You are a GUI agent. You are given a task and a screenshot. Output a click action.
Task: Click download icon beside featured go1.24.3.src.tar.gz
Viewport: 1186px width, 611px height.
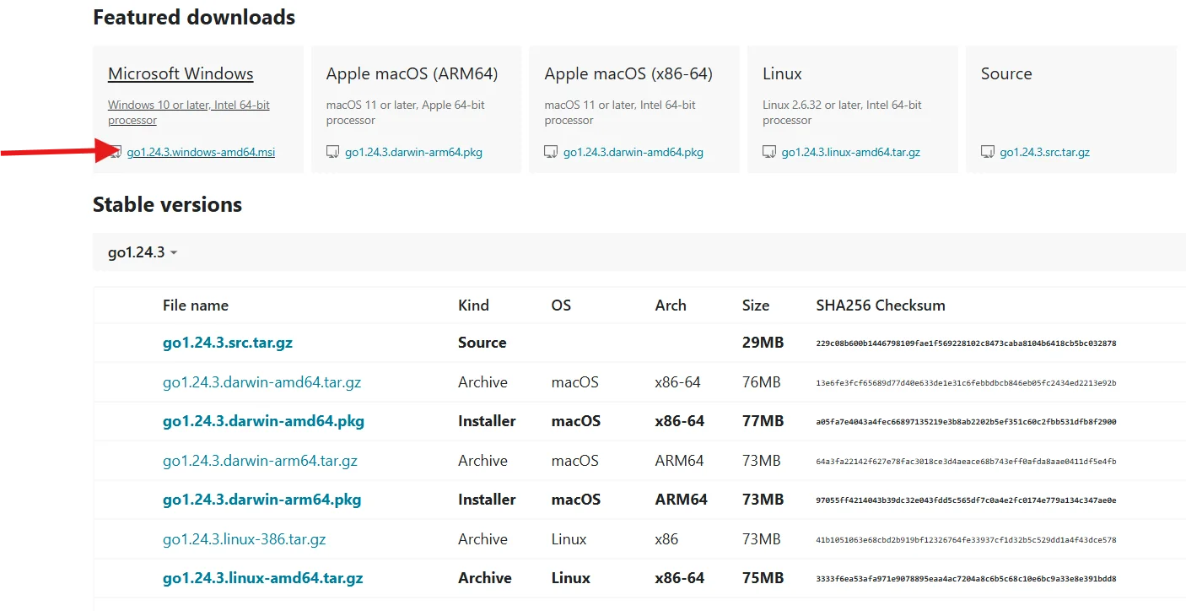pos(988,152)
